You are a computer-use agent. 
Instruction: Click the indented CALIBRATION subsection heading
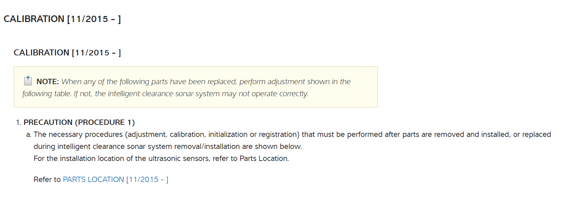click(41, 53)
